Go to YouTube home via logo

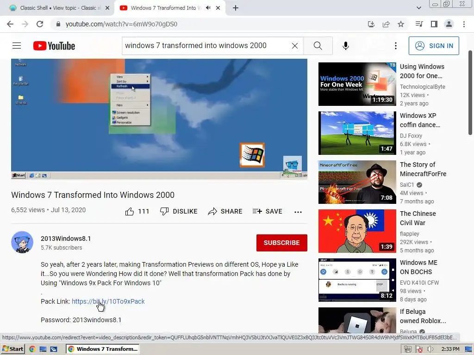54,46
